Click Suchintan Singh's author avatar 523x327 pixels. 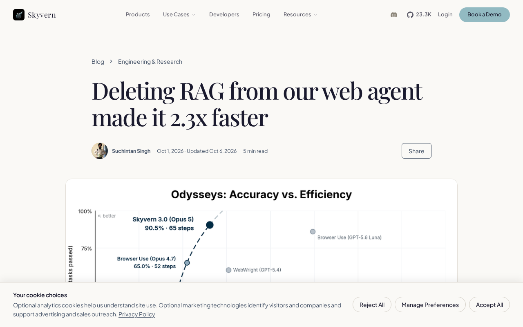100,151
